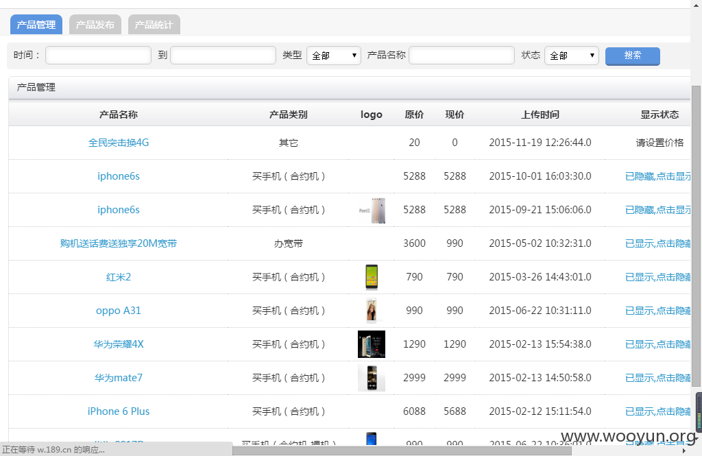Click timestamp 2015-02-12 15:11:54.0
Screen dimensions: 702x456
tap(540, 411)
